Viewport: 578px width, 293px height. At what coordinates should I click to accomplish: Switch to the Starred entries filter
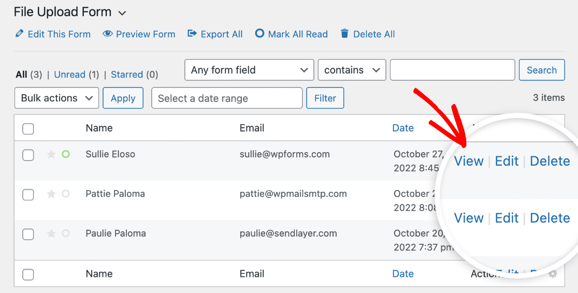pos(127,75)
